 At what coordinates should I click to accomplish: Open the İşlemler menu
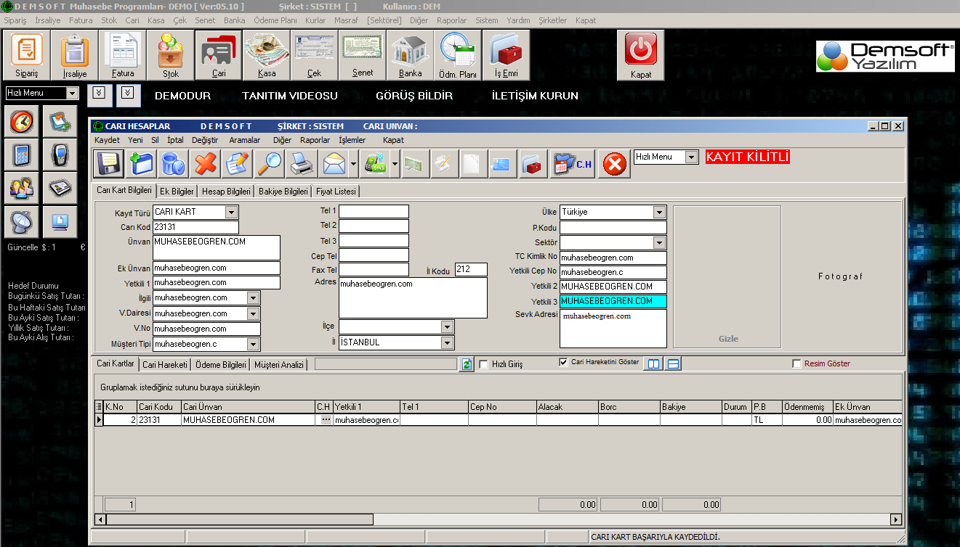(352, 140)
